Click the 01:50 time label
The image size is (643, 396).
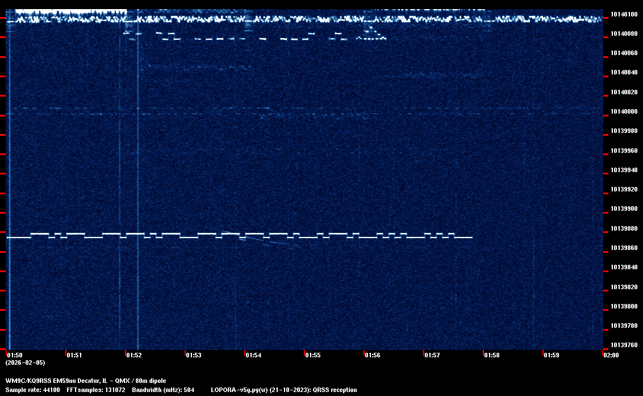point(15,355)
